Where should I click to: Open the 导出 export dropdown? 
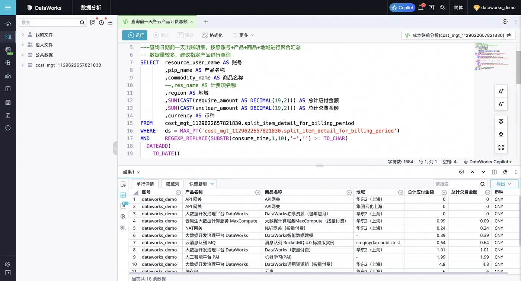click(x=504, y=184)
